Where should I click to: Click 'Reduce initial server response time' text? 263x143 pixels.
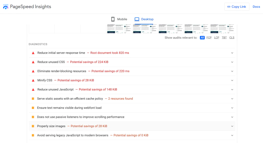(61, 53)
